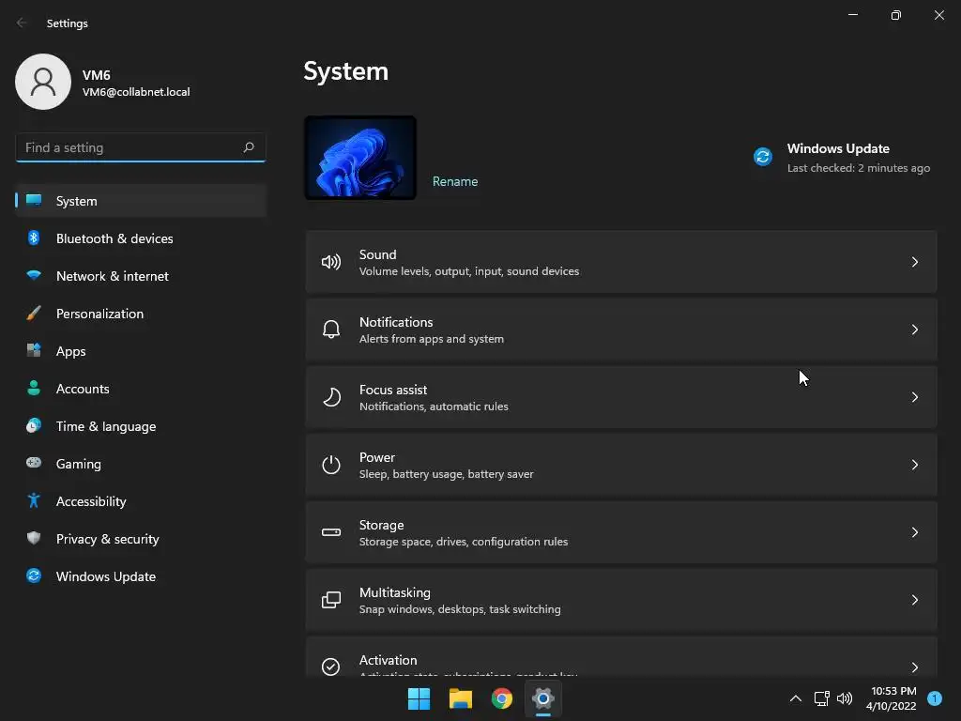The height and width of the screenshot is (721, 961).
Task: Click the Time & language clock icon
Action: coord(34,425)
